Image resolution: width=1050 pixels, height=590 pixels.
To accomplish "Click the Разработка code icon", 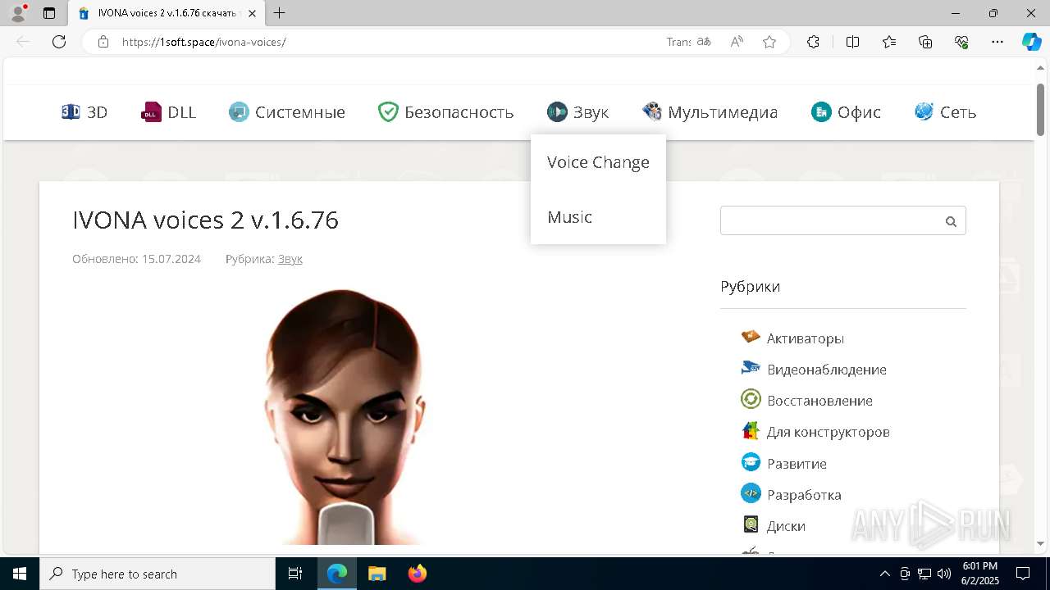I will coord(751,493).
